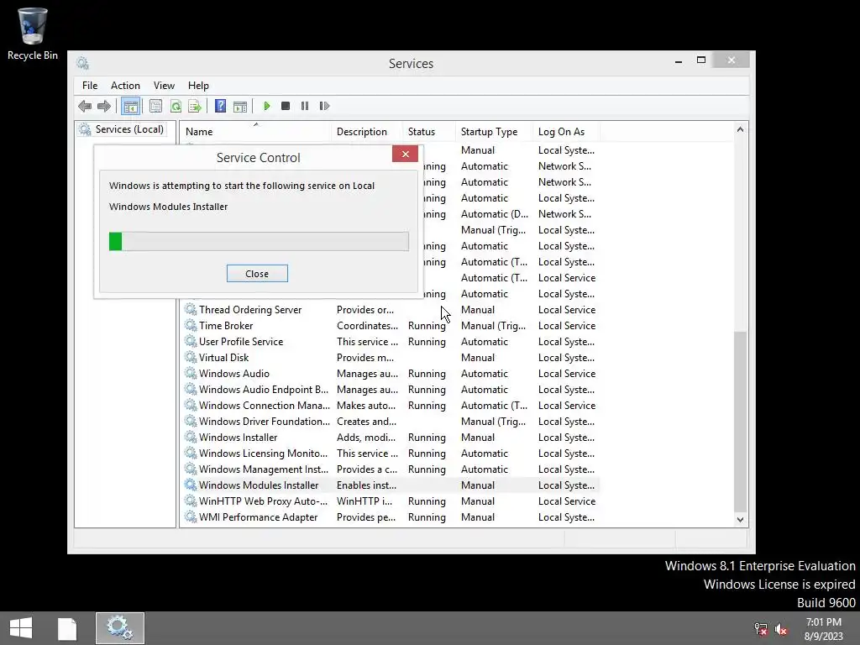860x645 pixels.
Task: Select Windows Audio Endpoint Builder service
Action: (x=391, y=390)
